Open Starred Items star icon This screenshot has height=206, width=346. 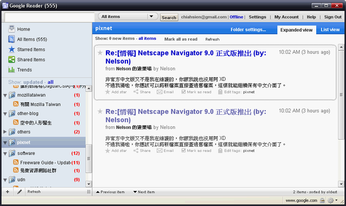coord(11,49)
